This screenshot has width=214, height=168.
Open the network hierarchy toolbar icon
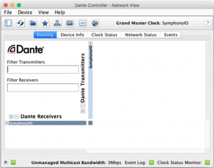click(57, 23)
